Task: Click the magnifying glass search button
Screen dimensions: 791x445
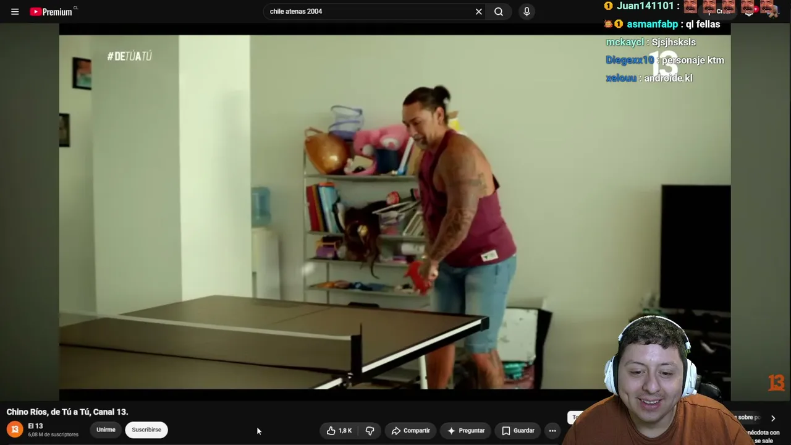Action: tap(499, 12)
